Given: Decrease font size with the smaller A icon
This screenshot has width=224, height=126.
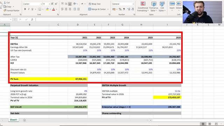Looking at the screenshot, I should [x=56, y=4].
